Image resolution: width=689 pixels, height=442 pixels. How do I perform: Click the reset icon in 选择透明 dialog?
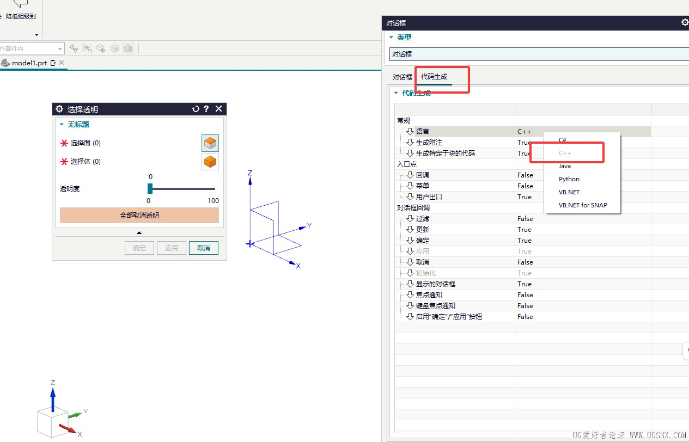196,109
